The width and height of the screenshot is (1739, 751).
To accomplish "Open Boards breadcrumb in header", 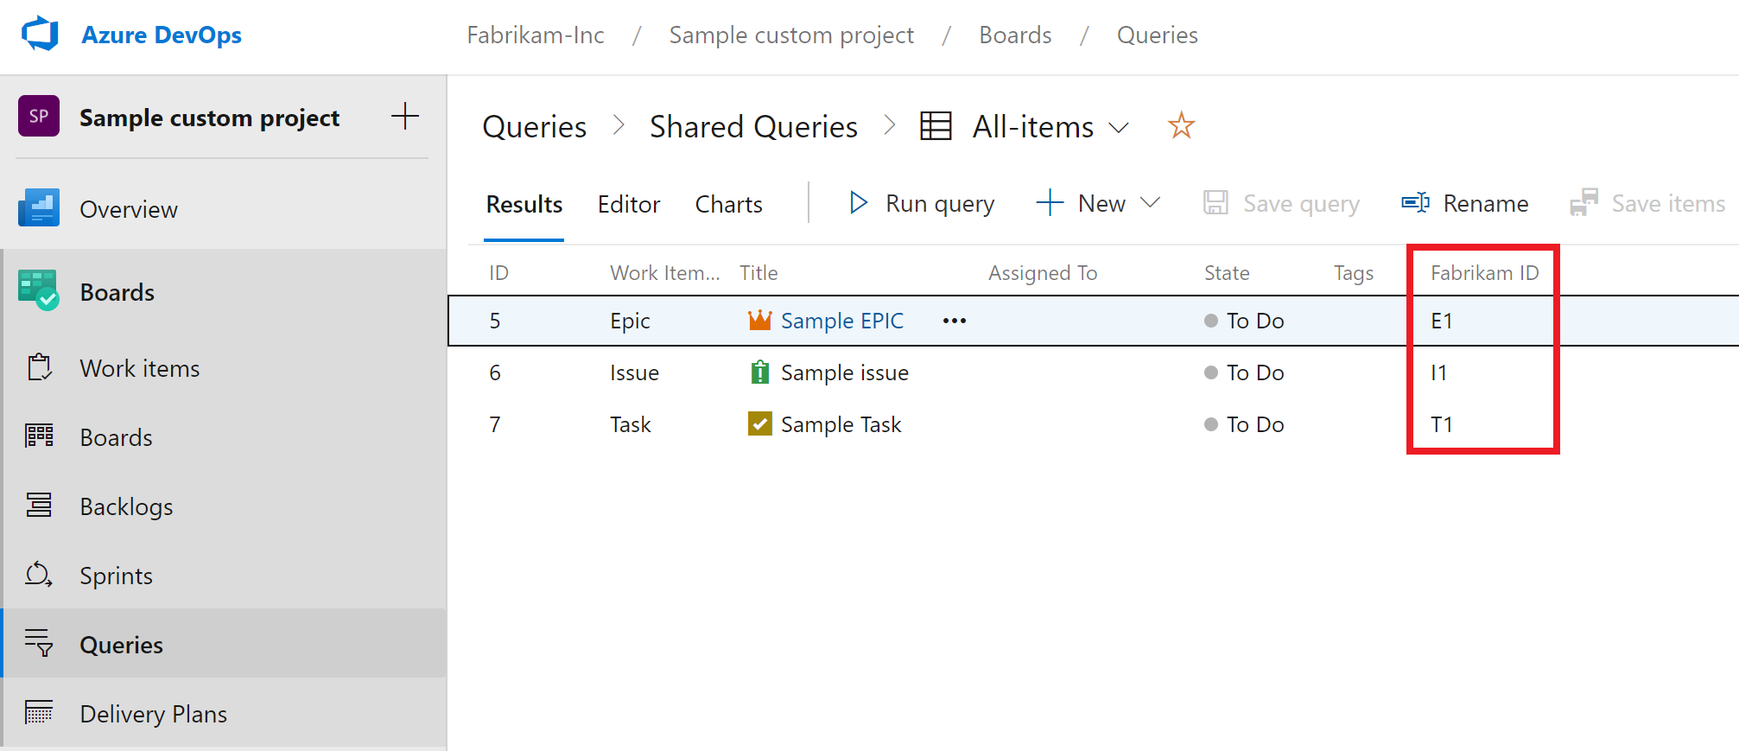I will click(x=1015, y=35).
